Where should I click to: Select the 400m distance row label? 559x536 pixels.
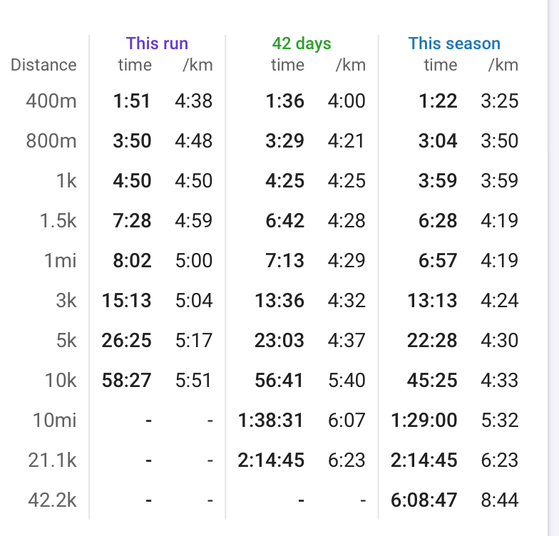[51, 101]
